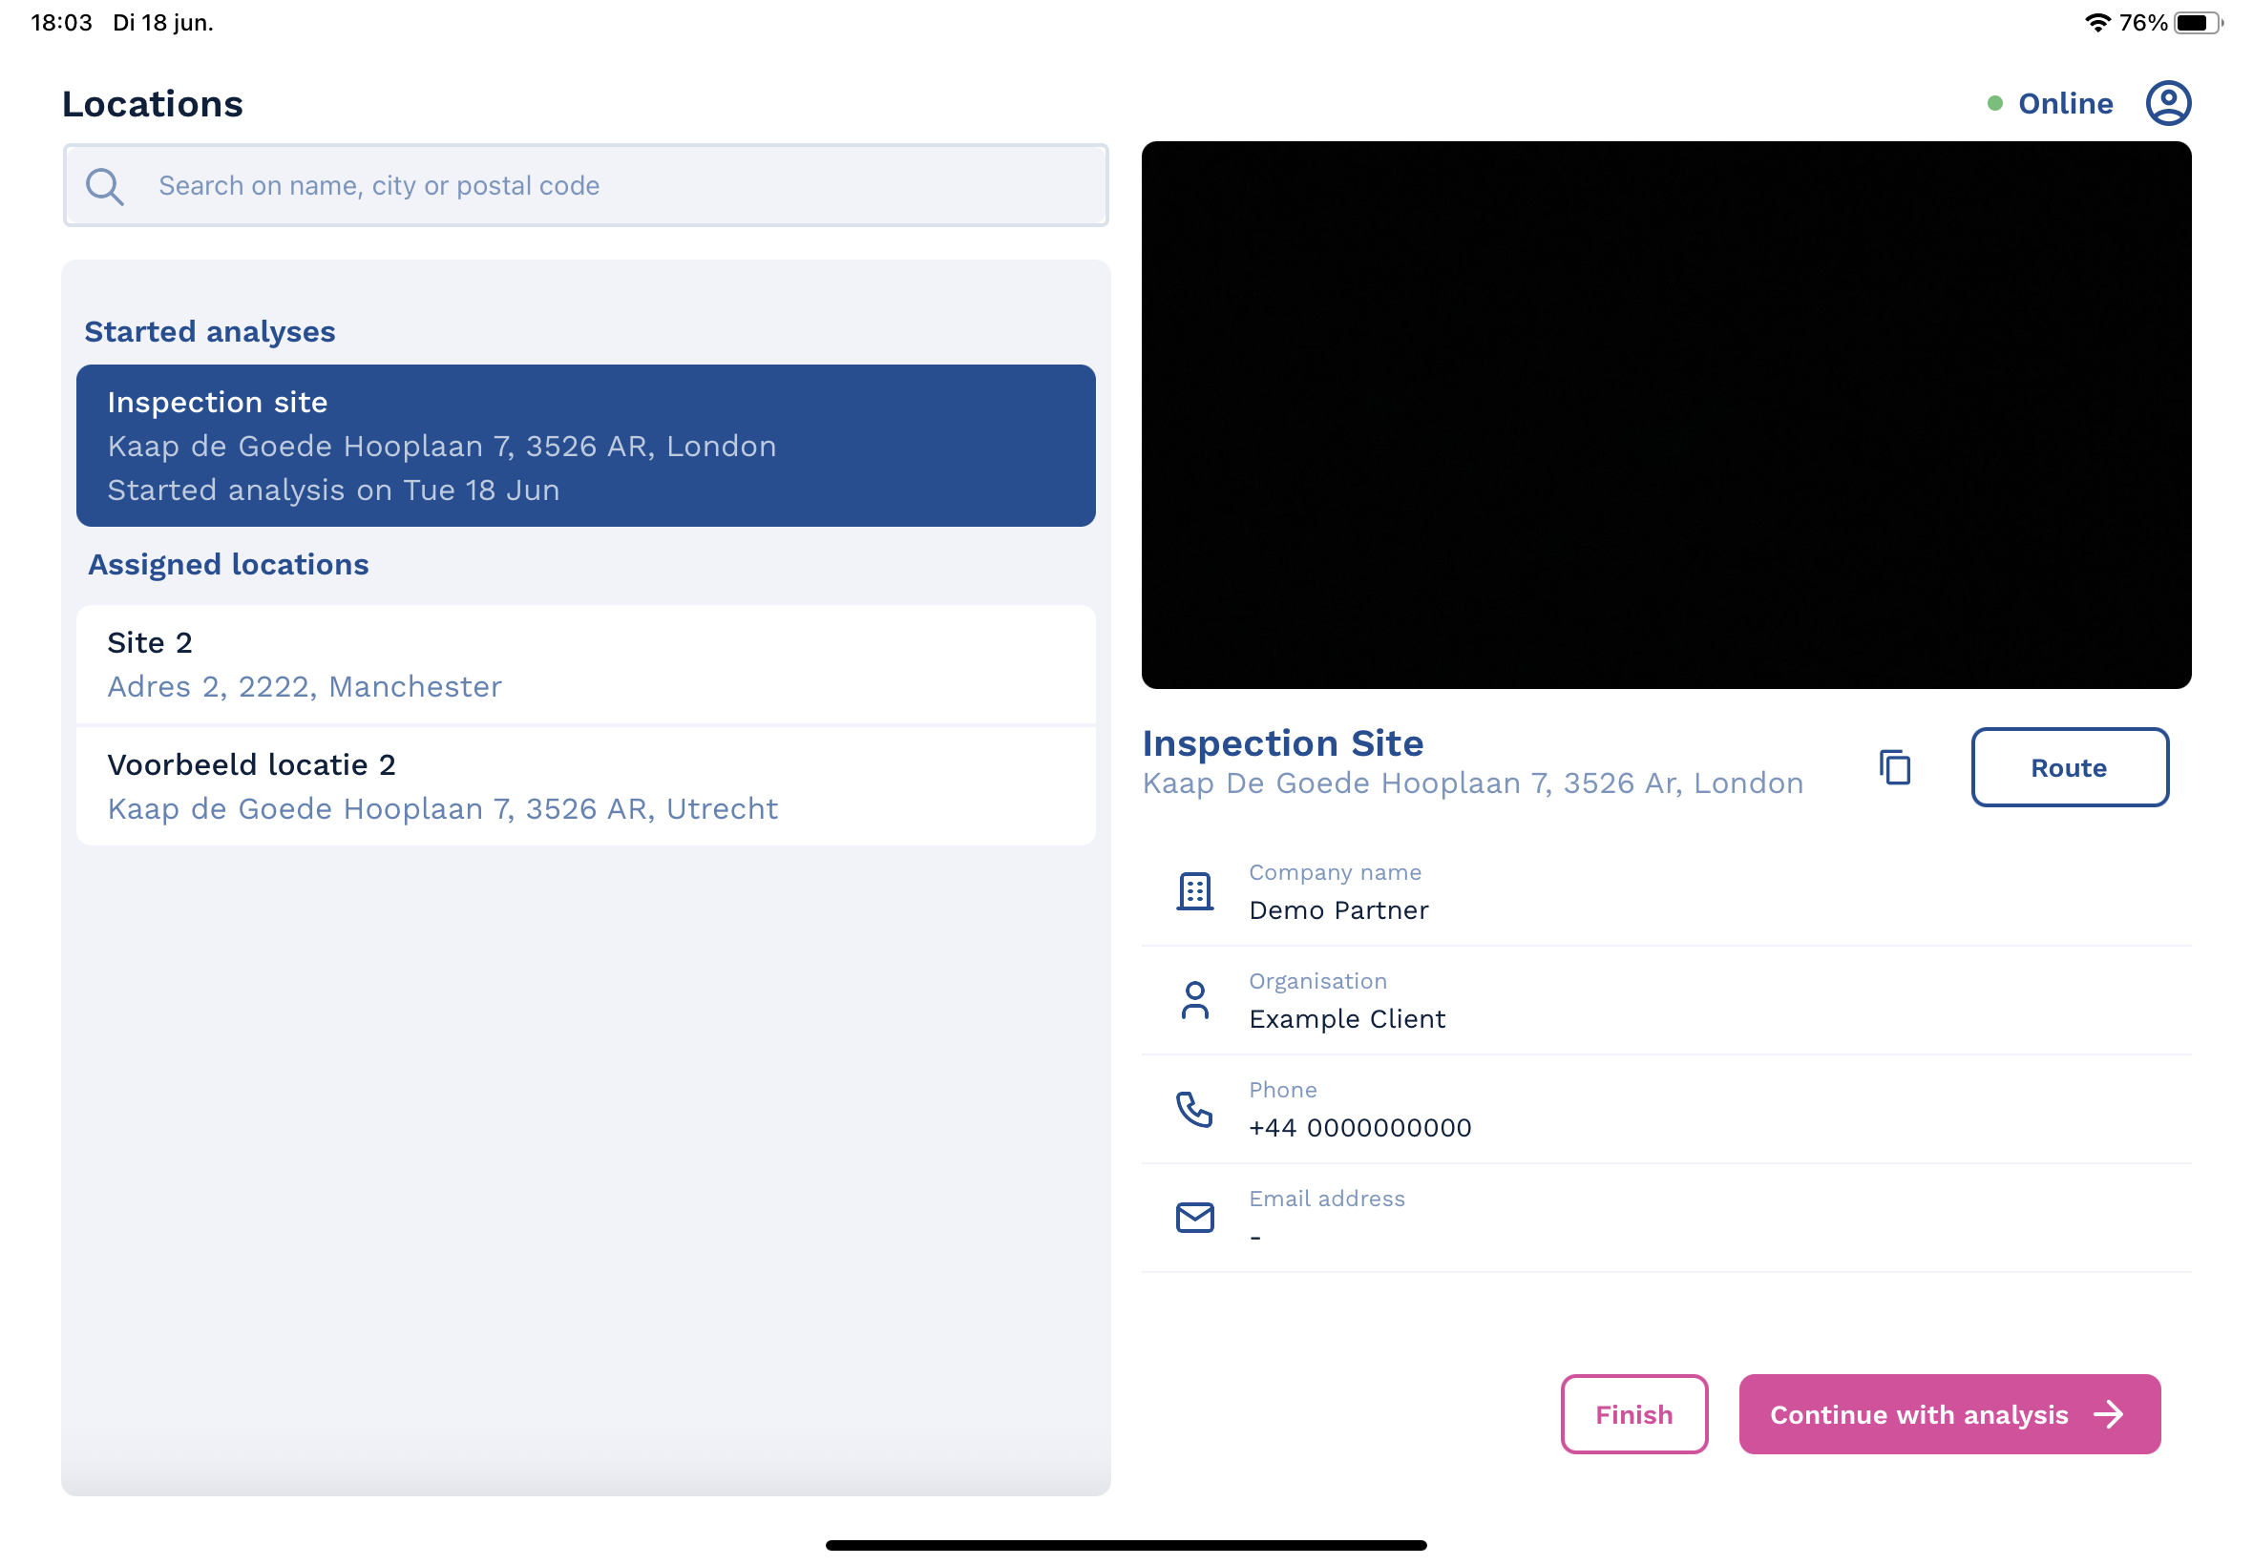This screenshot has height=1565, width=2253.
Task: Select Site 2 in Manchester
Action: [585, 665]
